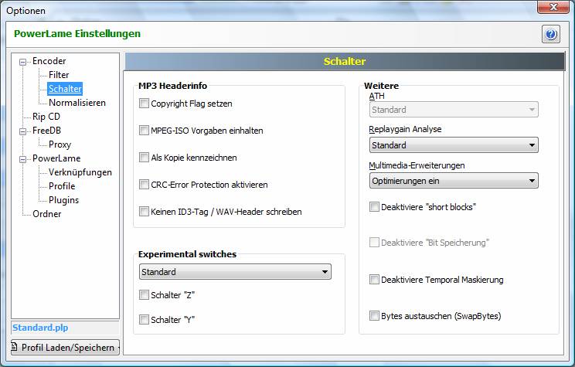Screen dimensions: 575x367
Task: Collapse the Encoder tree node
Action: tap(22, 62)
